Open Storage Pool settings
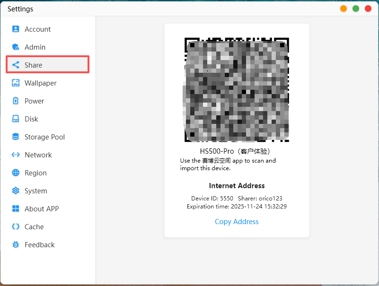Viewport: 379px width, 286px height. point(48,137)
